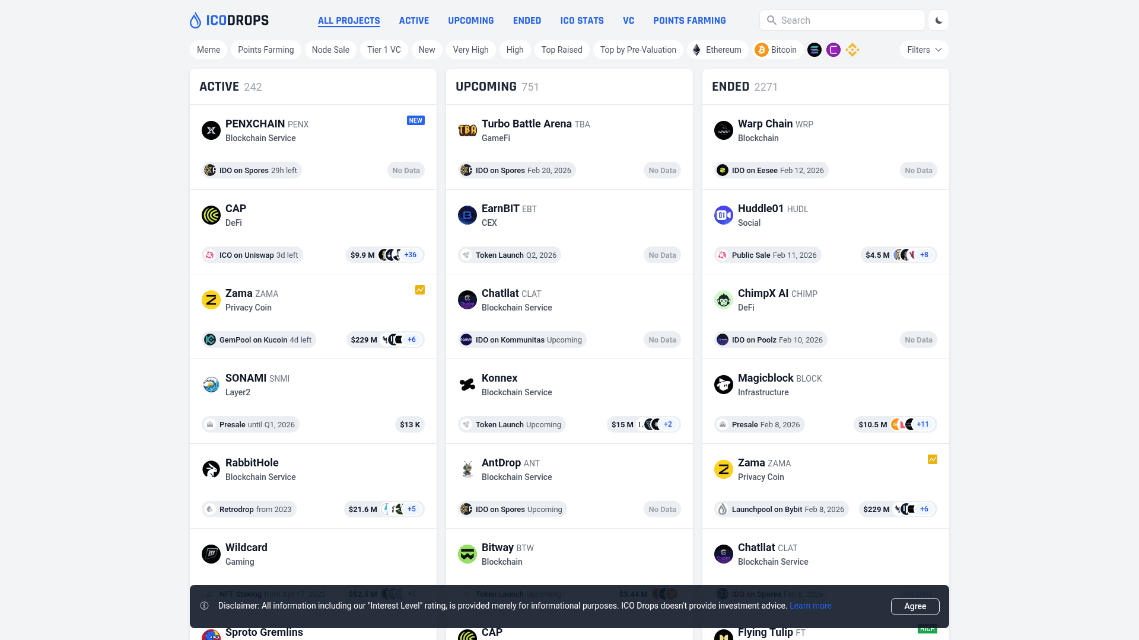Click the BNB Chain filter icon
The height and width of the screenshot is (640, 1139).
[852, 50]
